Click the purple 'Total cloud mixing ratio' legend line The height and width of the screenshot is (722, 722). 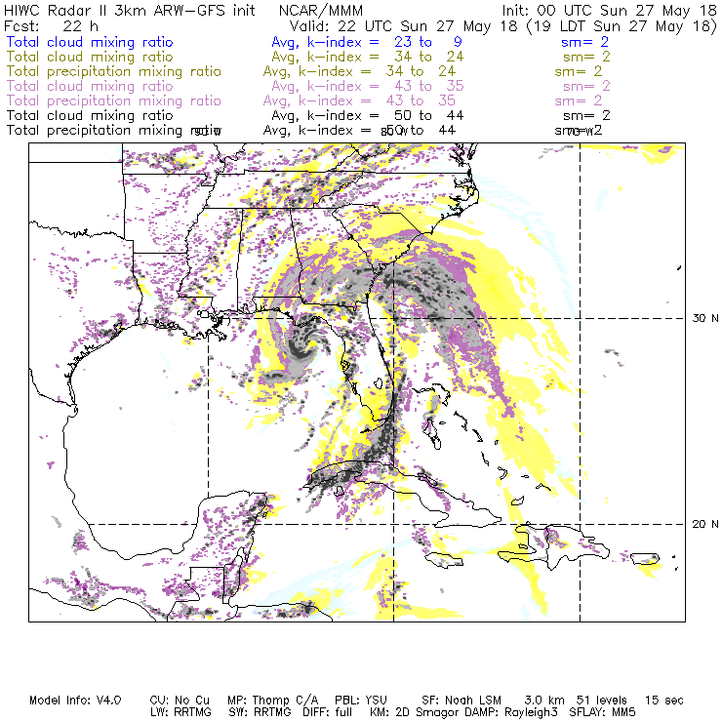pyautogui.click(x=90, y=86)
